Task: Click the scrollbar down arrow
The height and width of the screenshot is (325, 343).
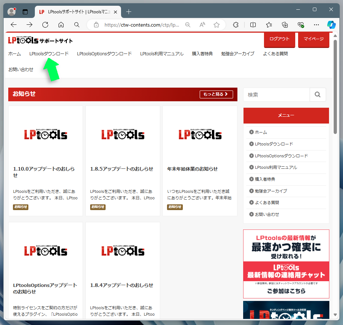Action: click(x=335, y=315)
